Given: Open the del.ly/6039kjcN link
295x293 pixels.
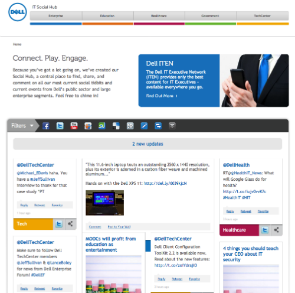Looking at the screenshot, I should (x=165, y=183).
